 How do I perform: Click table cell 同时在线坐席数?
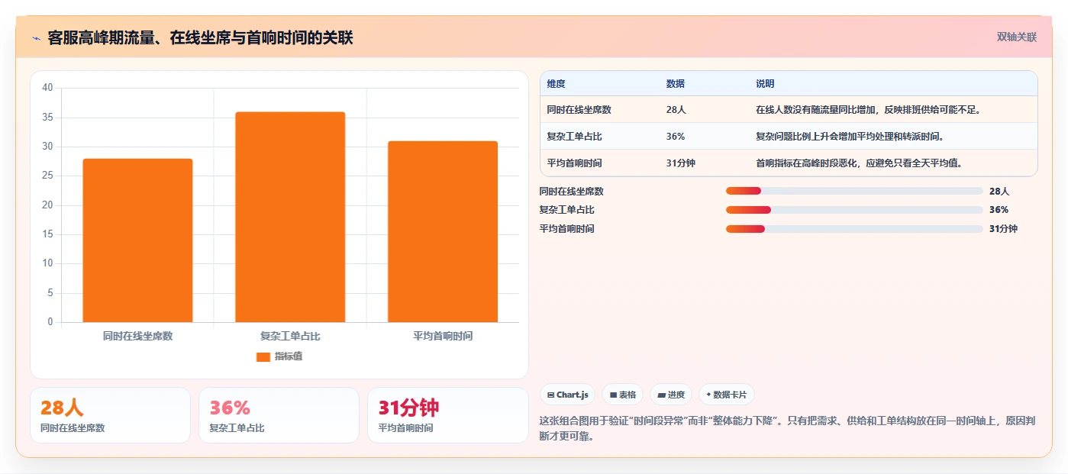tap(579, 110)
